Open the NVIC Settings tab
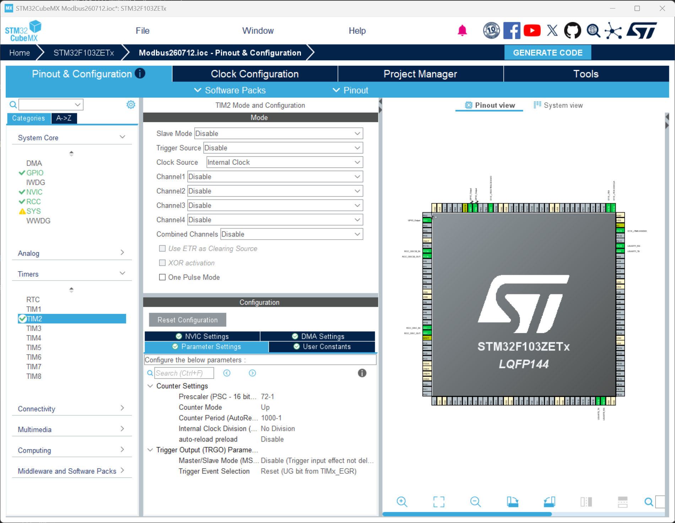Image resolution: width=675 pixels, height=523 pixels. 202,336
